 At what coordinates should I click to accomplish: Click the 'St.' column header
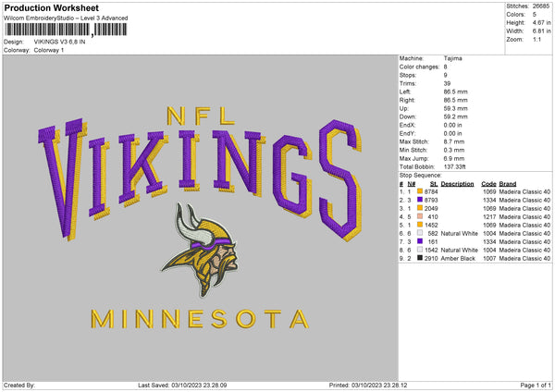(x=434, y=184)
